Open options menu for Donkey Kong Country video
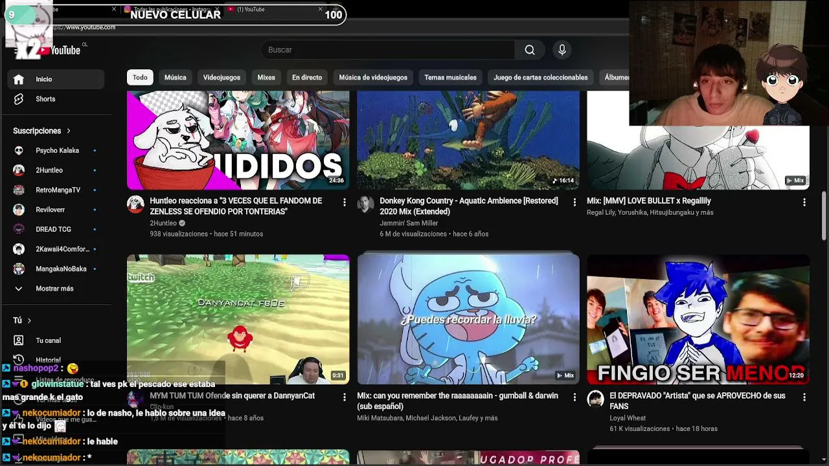Screen dimensions: 829x466 click(574, 203)
